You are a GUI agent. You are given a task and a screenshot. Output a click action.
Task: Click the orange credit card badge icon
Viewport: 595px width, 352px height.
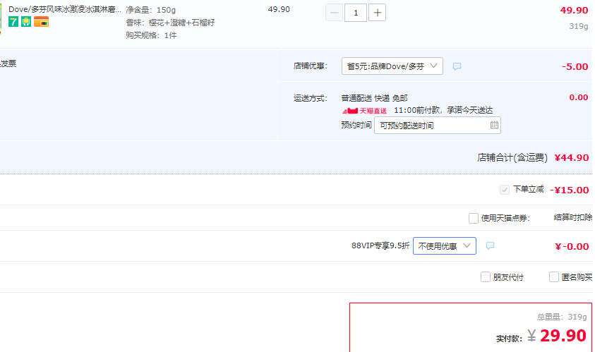tap(41, 22)
